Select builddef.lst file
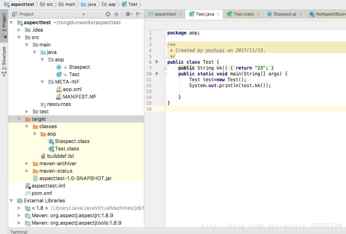 pyautogui.click(x=60, y=156)
